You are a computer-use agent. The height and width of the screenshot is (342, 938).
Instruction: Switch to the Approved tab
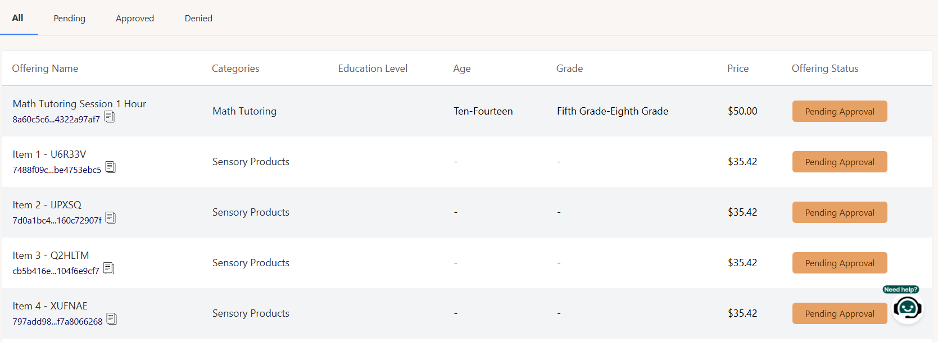[135, 18]
